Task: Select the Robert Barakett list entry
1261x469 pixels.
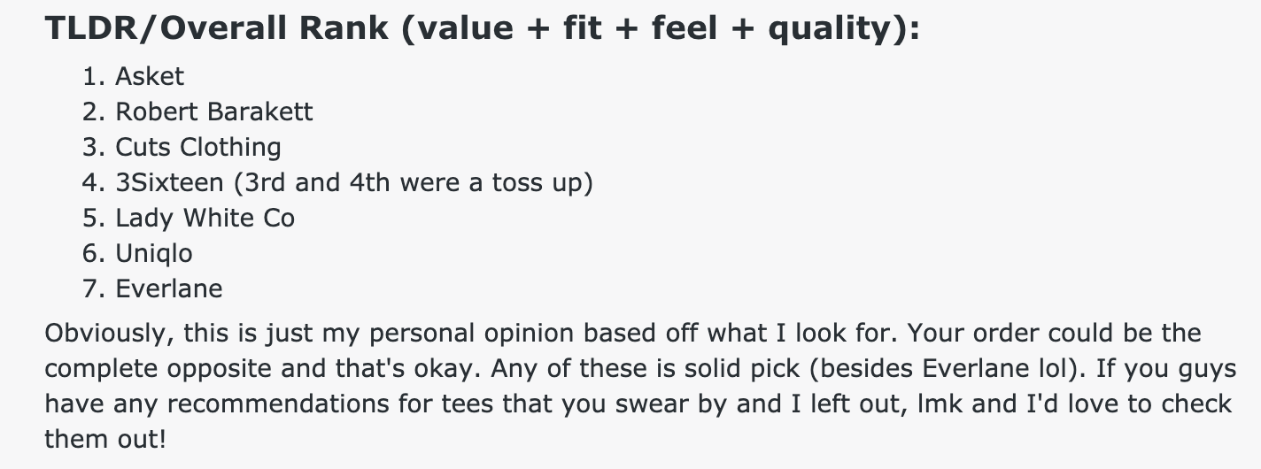Action: (x=214, y=112)
